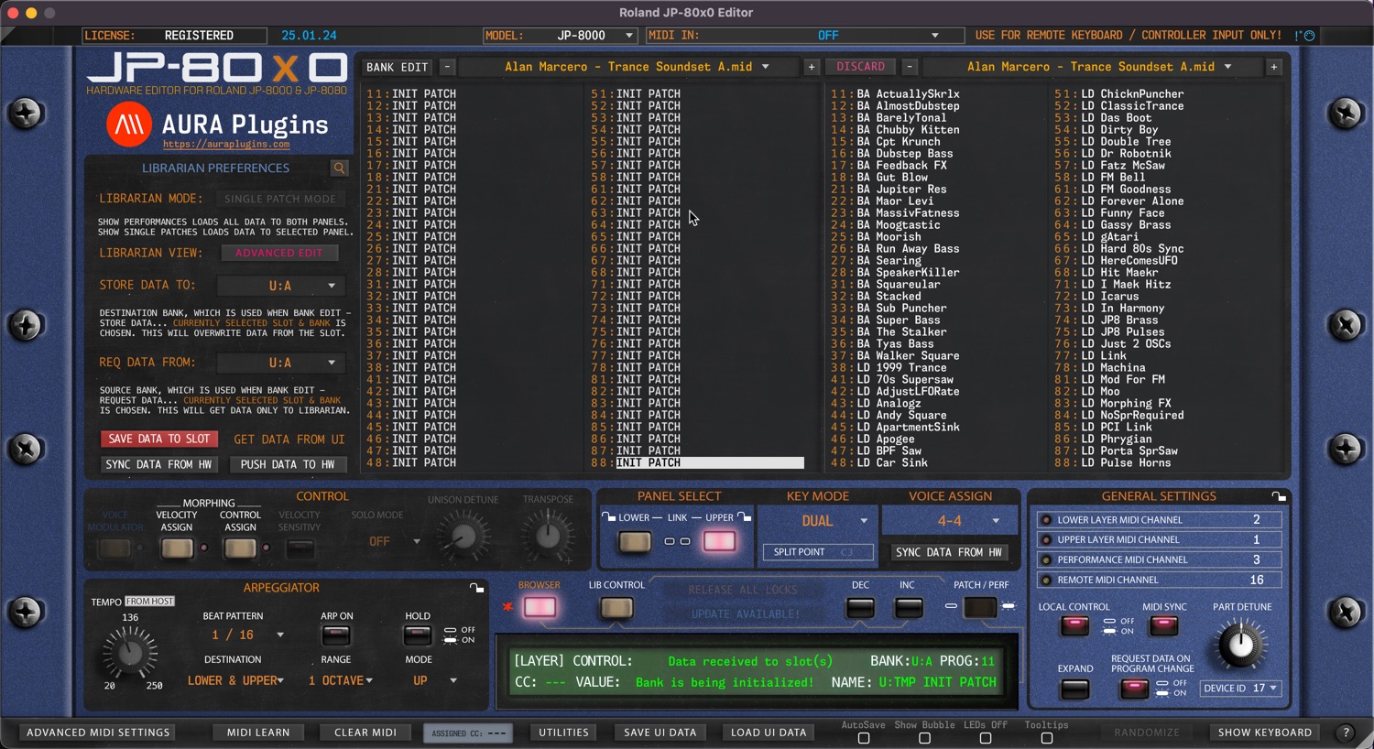The width and height of the screenshot is (1374, 749).
Task: Click the lock icon beside Upper panel
Action: click(745, 517)
